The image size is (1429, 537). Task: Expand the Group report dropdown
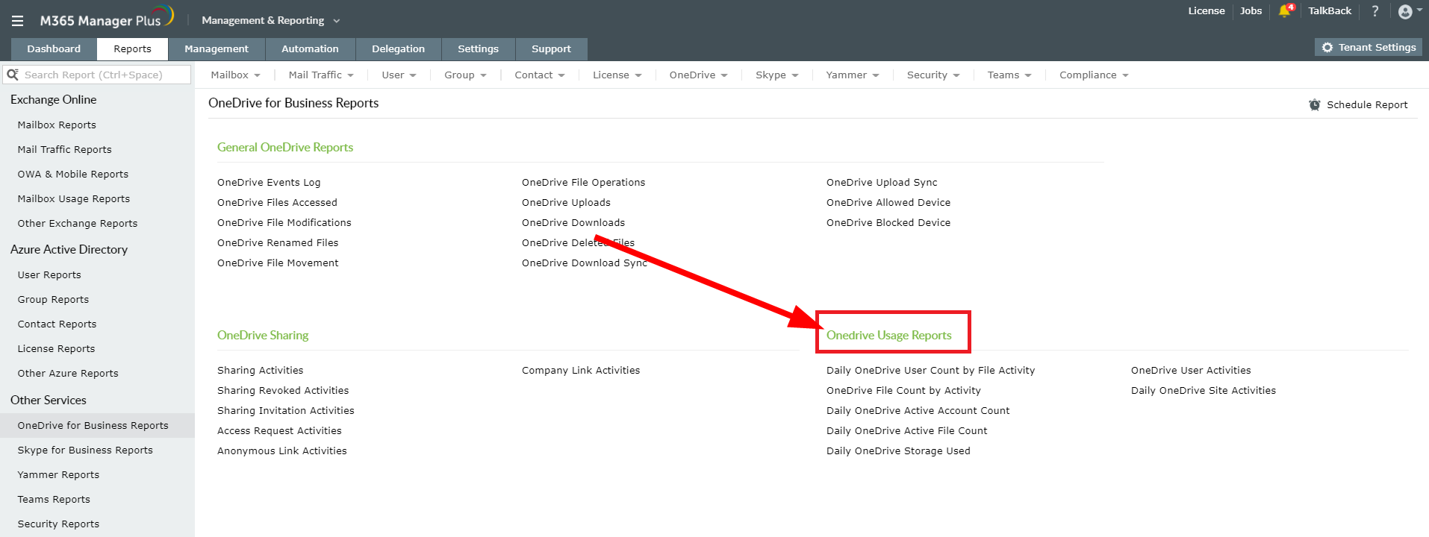465,75
